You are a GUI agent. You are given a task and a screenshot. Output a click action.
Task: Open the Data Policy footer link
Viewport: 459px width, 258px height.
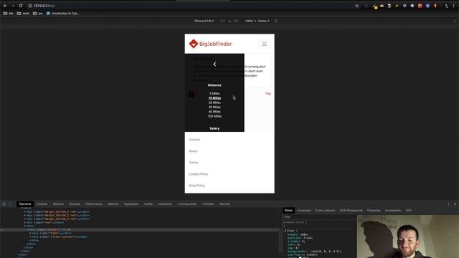pyautogui.click(x=197, y=186)
